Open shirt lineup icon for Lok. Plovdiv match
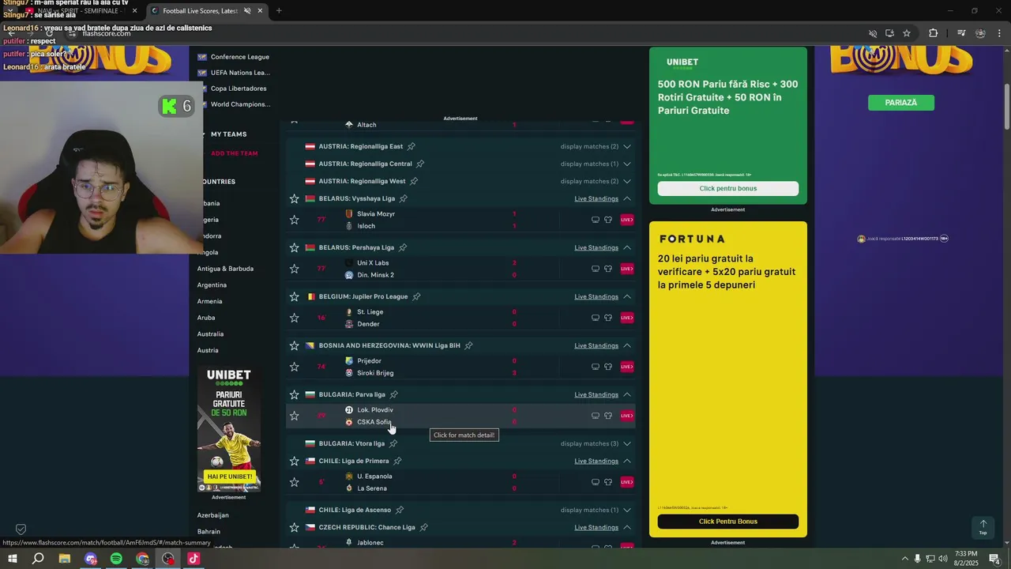 tap(608, 416)
